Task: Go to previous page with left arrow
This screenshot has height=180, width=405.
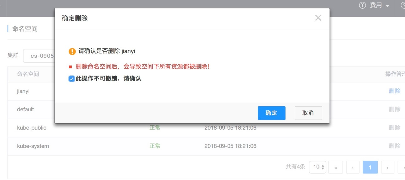Action: [x=353, y=167]
